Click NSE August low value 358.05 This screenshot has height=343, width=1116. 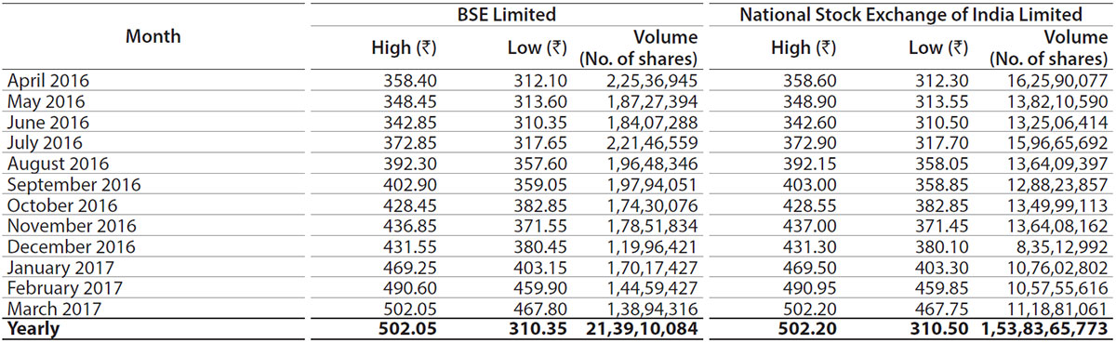(942, 164)
